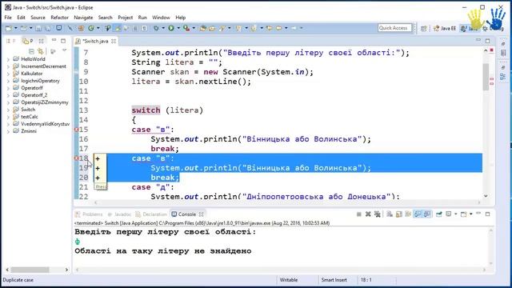Click the Quick Access field
Screen dimensions: 512x288
[395, 28]
